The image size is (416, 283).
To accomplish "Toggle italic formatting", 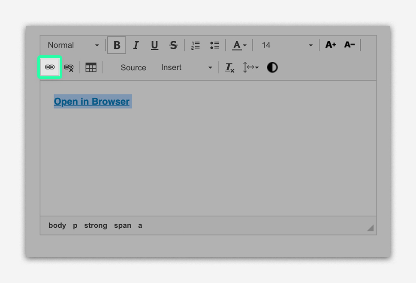I will point(136,45).
